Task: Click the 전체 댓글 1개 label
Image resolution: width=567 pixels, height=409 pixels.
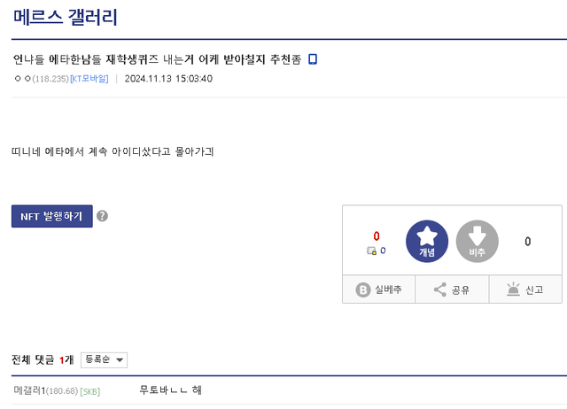Action: tap(43, 359)
